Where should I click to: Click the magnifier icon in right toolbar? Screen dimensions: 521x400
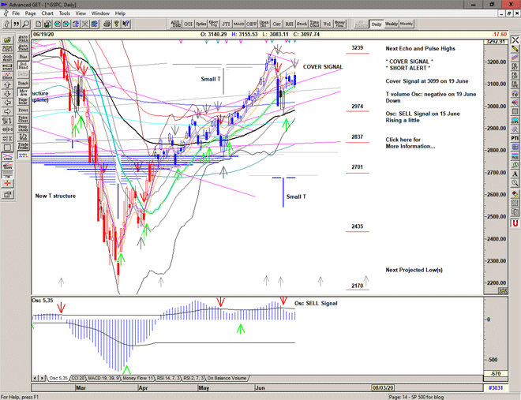coord(515,183)
